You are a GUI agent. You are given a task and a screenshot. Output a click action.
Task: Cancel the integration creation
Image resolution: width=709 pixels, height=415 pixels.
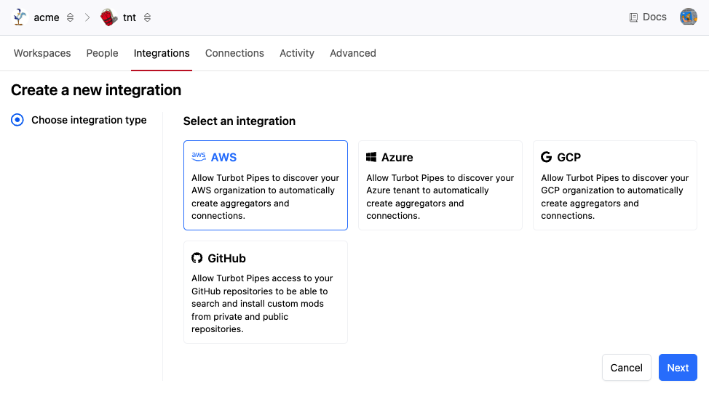point(626,368)
